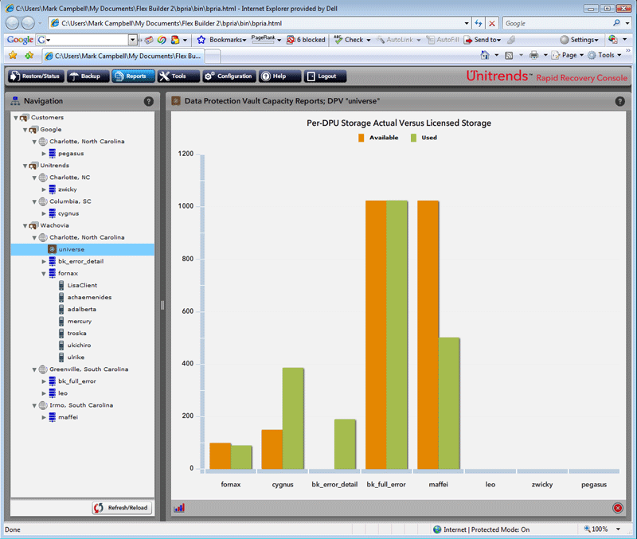The width and height of the screenshot is (637, 539).
Task: Select the adalberta client
Action: point(82,310)
